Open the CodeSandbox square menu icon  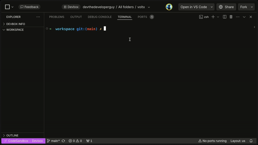[x=7, y=7]
